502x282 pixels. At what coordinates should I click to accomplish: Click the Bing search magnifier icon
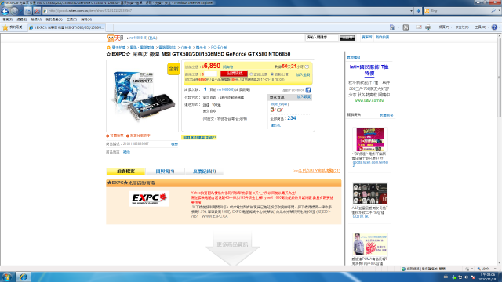(x=493, y=10)
